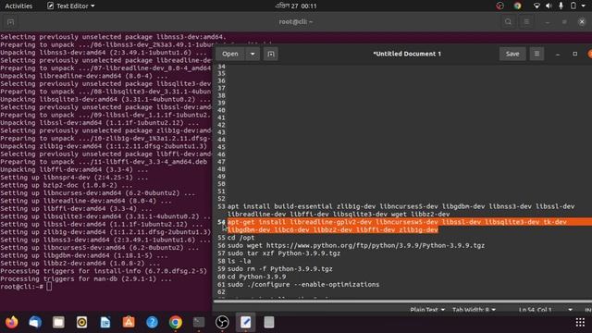Click the microphone indicator in top bar
The width and height of the screenshot is (592, 333).
tap(561, 6)
